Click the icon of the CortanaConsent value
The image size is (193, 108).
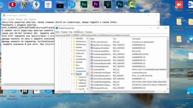pos(92,57)
